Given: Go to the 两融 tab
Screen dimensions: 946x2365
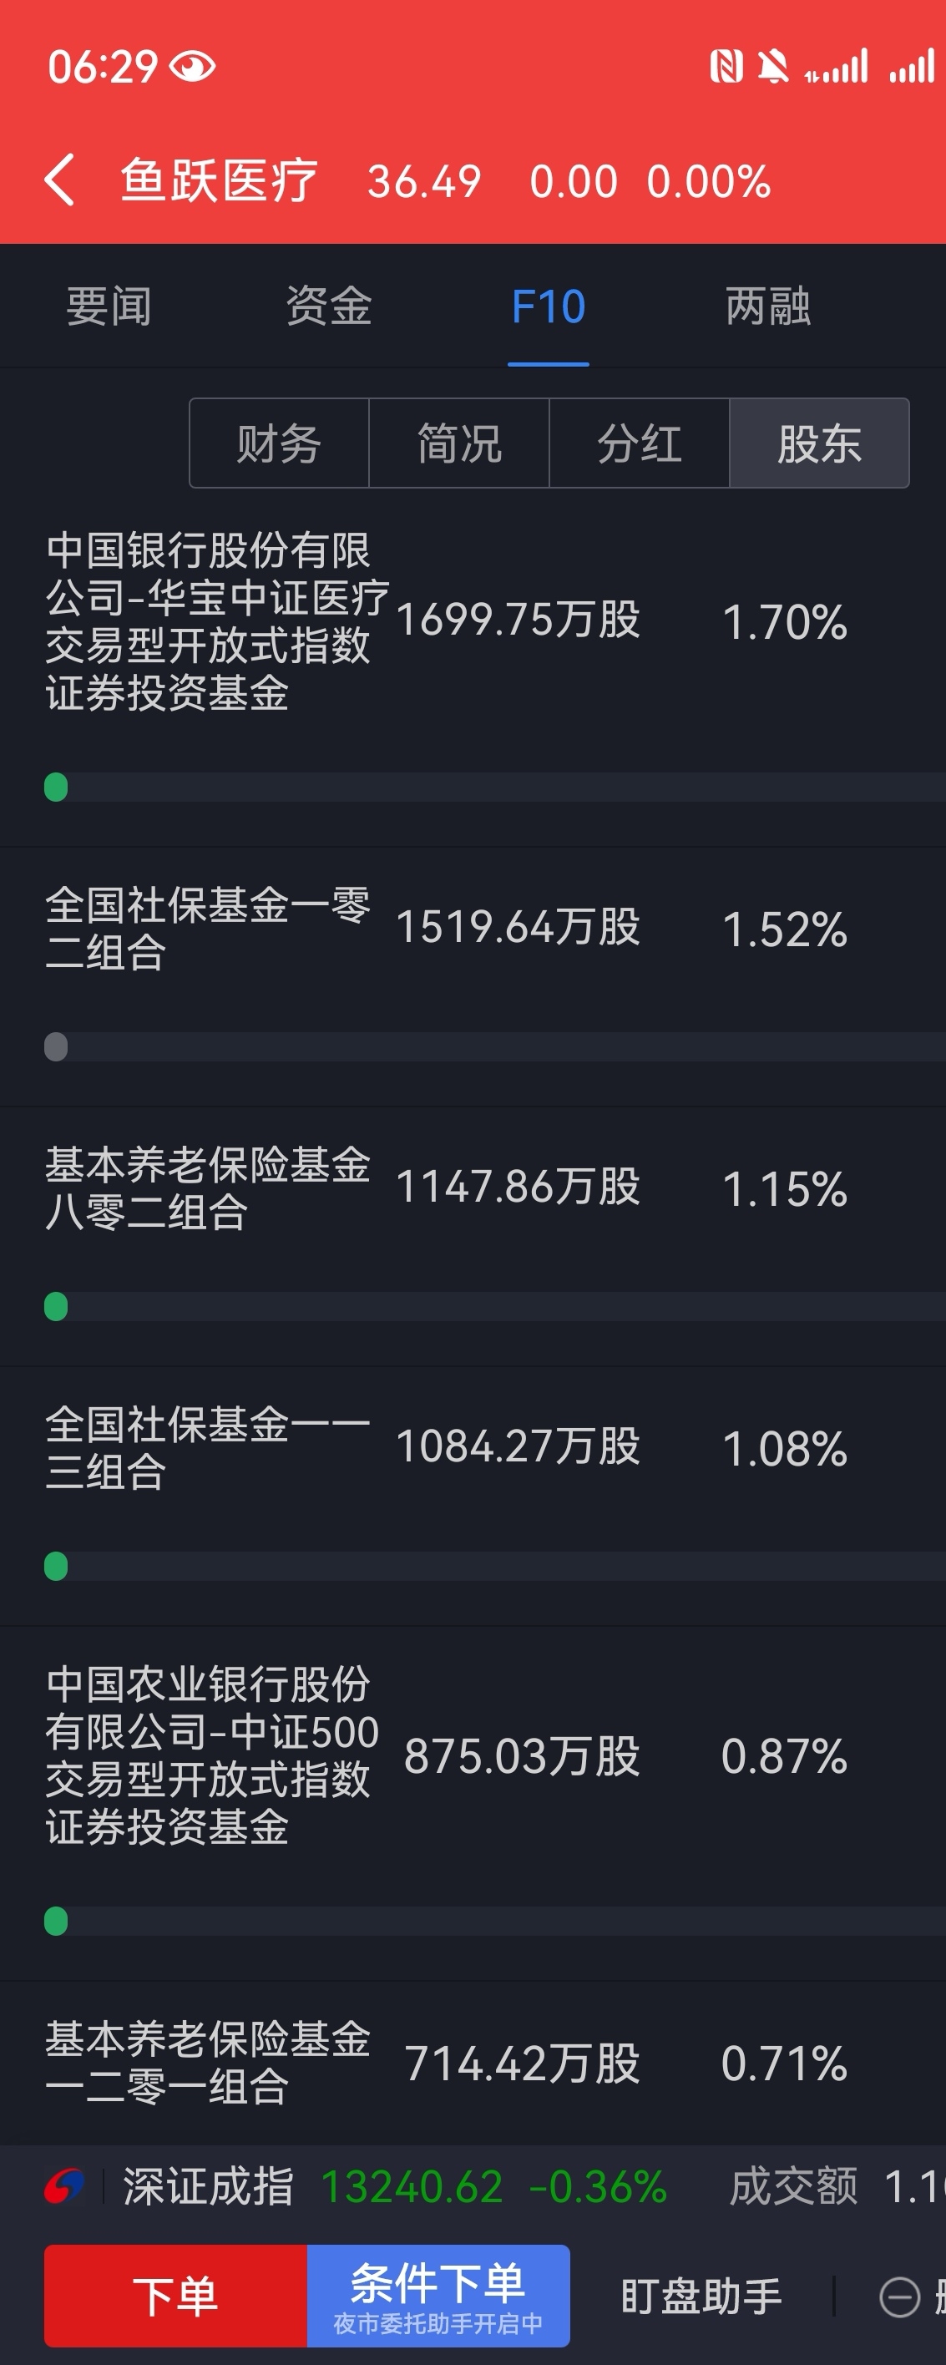Looking at the screenshot, I should click(x=768, y=306).
